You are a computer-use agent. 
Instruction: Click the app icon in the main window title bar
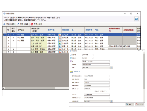[4, 13]
